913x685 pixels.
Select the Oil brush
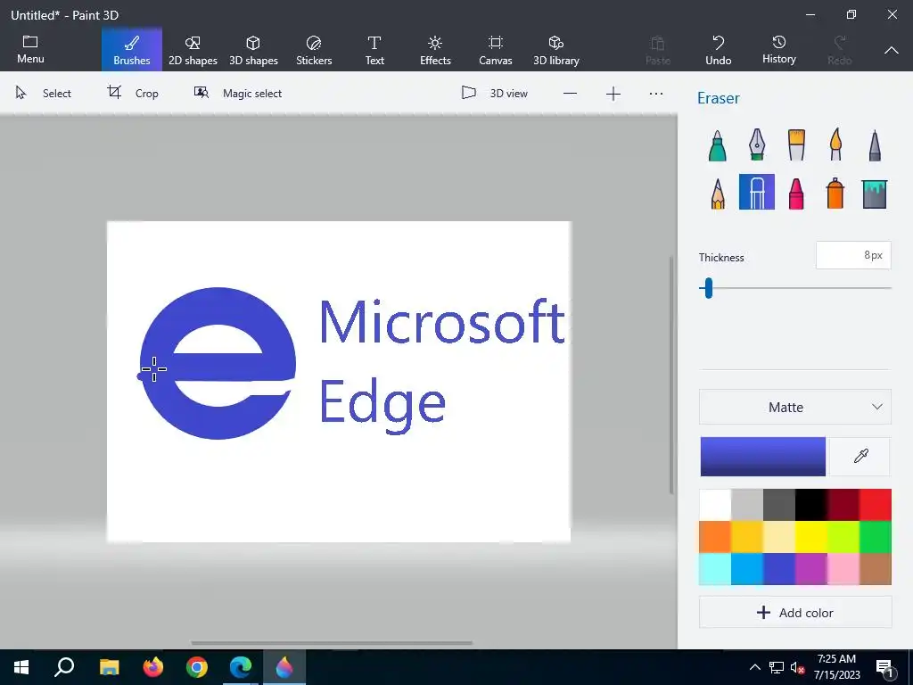coord(796,145)
